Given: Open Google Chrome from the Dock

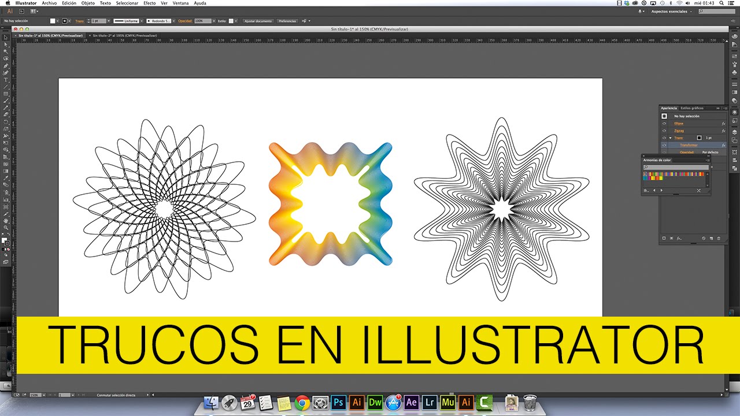Looking at the screenshot, I should 302,402.
